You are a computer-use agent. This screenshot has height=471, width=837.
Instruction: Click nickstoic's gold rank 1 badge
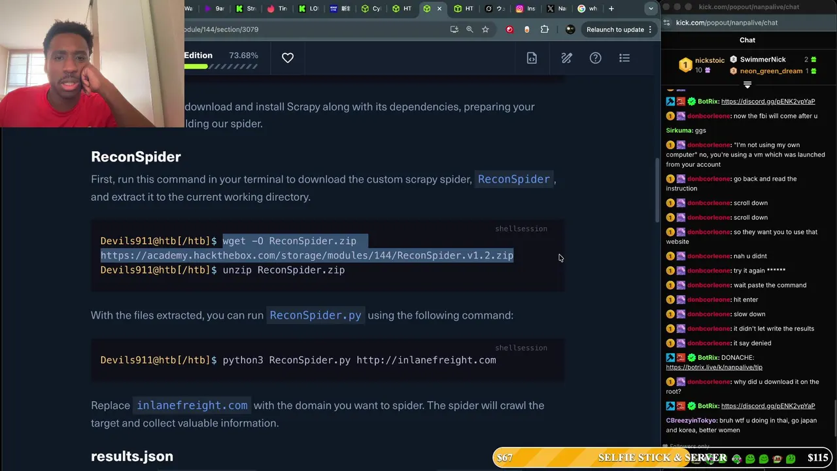point(685,65)
